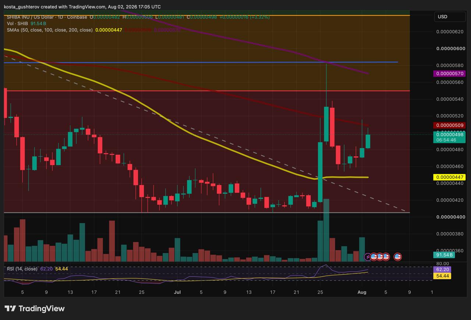Select the SMAs (50, close, 100, close, 200, close) legend
471x320 pixels.
click(x=50, y=30)
